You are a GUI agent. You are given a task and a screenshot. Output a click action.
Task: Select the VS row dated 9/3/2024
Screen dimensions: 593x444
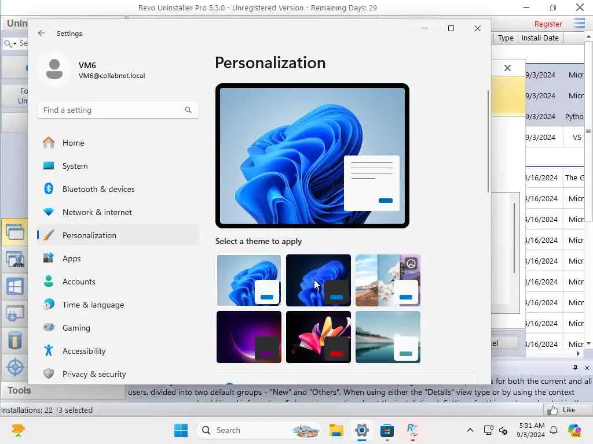[555, 137]
